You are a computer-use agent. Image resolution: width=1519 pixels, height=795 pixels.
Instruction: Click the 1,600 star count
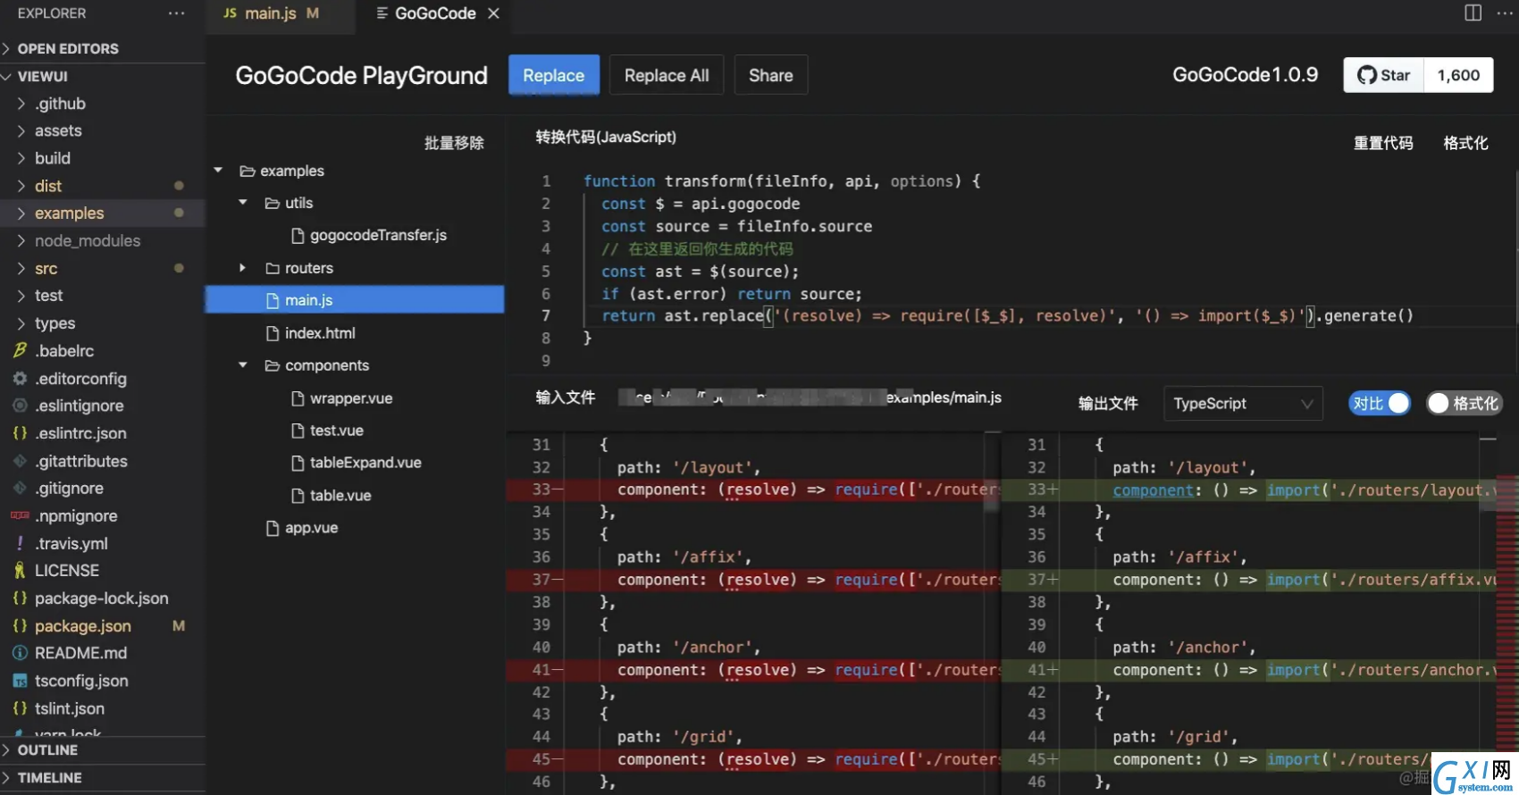[1459, 75]
